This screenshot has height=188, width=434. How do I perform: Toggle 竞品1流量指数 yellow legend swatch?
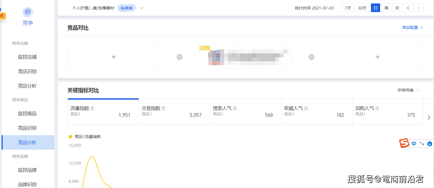coord(70,137)
